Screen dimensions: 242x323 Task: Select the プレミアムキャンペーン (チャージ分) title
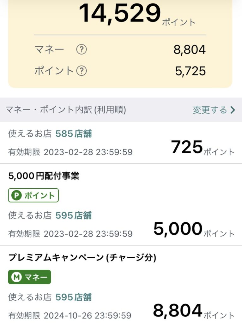82,257
